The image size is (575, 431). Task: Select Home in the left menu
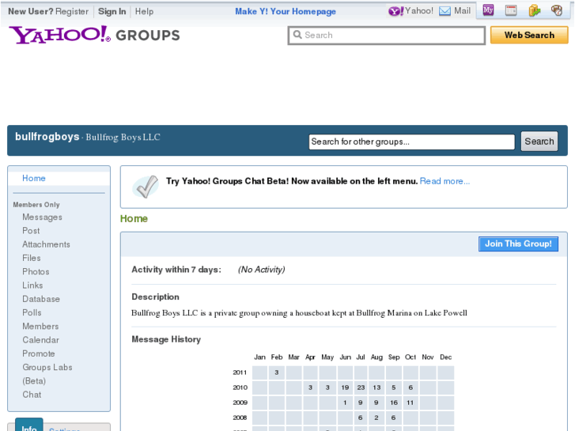click(34, 178)
